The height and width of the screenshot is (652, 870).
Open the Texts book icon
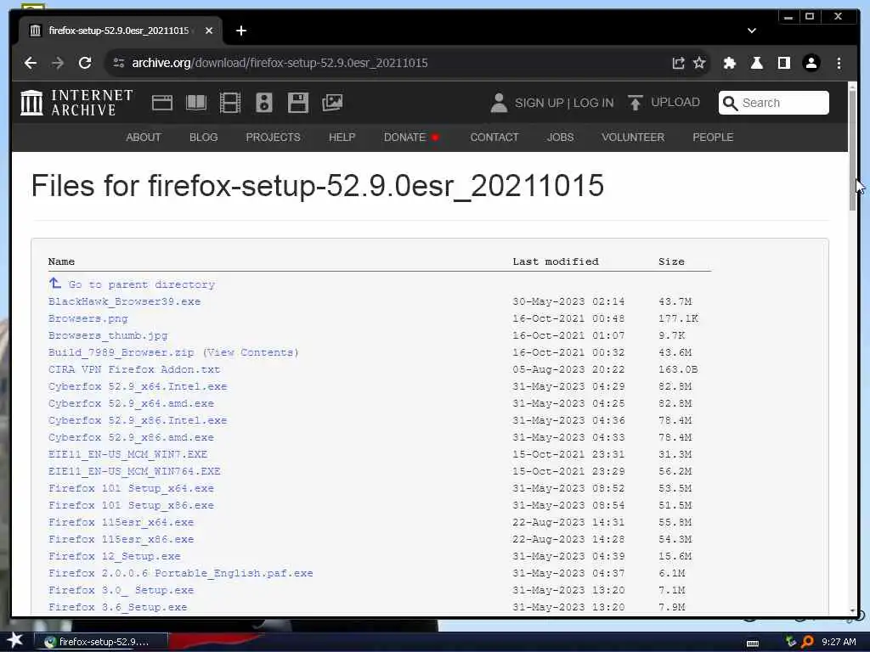[196, 103]
